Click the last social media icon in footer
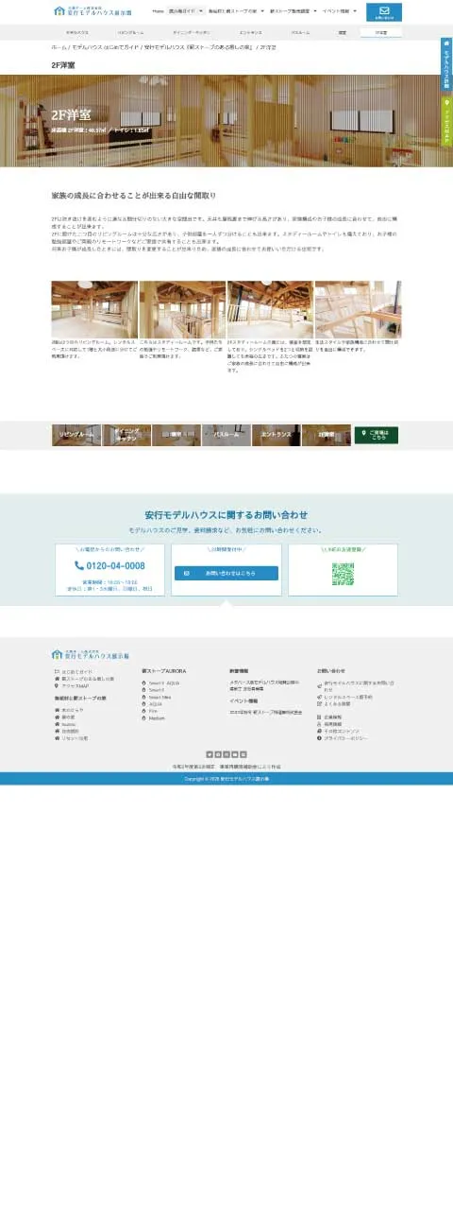 point(243,753)
